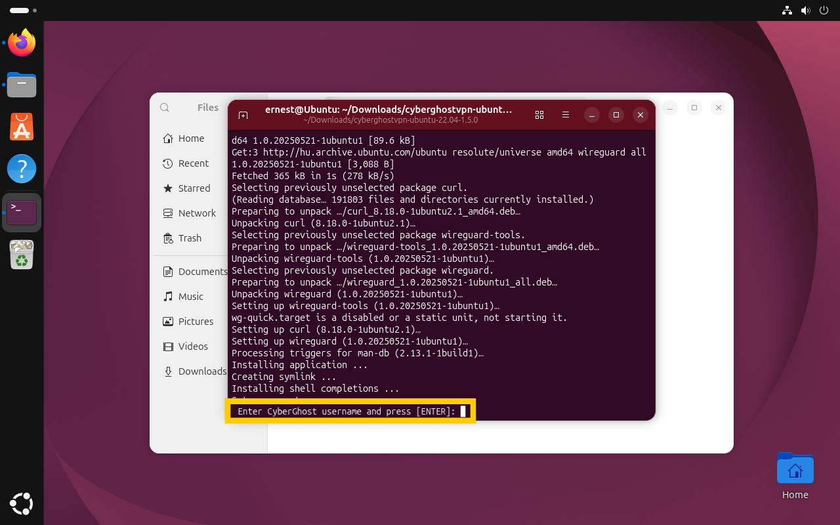The image size is (840, 525).
Task: Click 'wg-quick.target is a disabled' line
Action: pos(399,318)
